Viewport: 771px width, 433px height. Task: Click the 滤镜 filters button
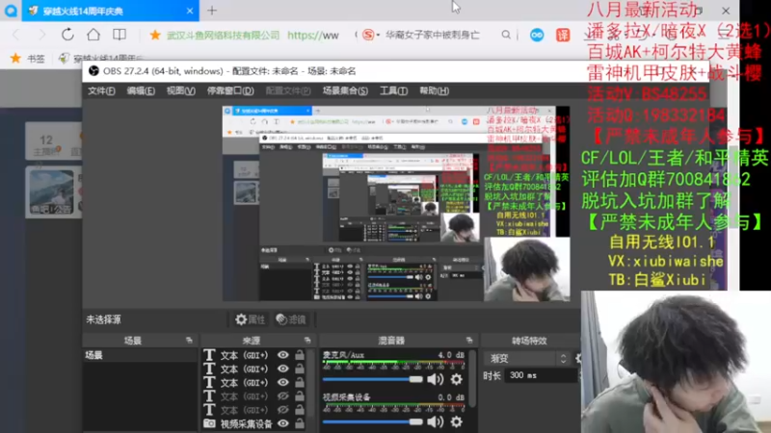pos(291,319)
